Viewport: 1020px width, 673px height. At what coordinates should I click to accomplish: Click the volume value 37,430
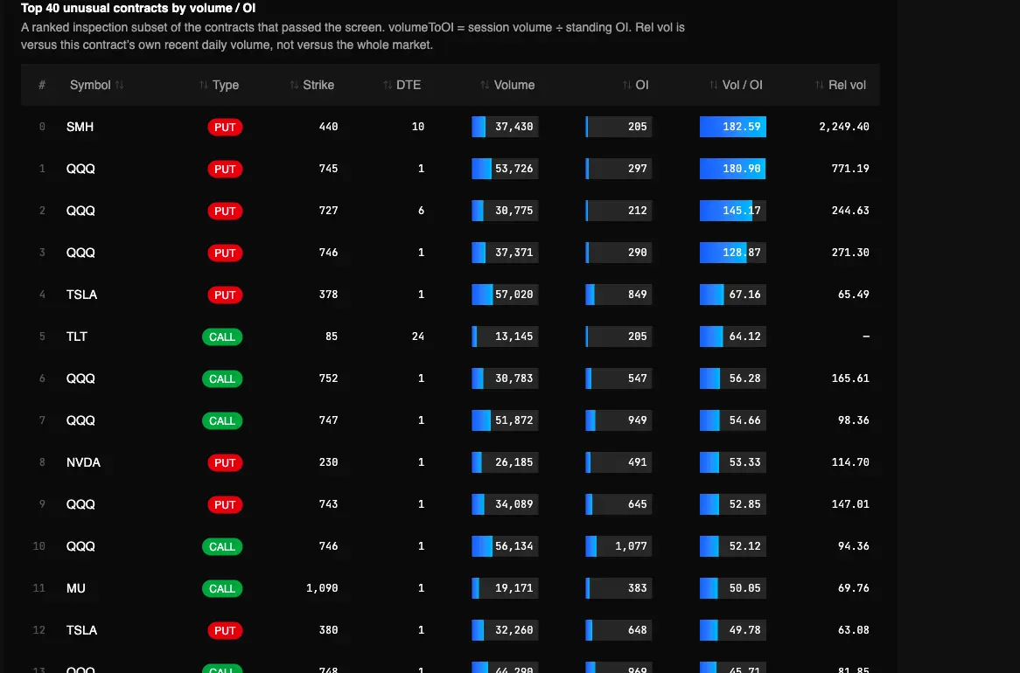[x=513, y=127]
